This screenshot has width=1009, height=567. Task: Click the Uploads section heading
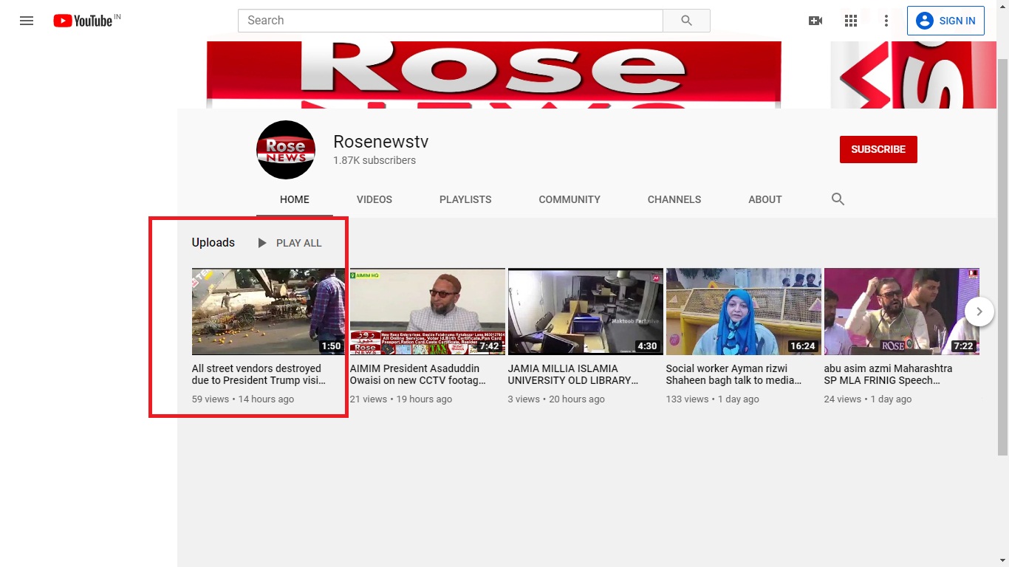tap(213, 243)
